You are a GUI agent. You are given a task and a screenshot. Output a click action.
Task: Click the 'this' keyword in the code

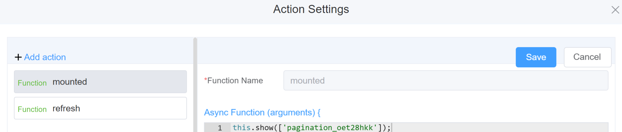click(241, 128)
